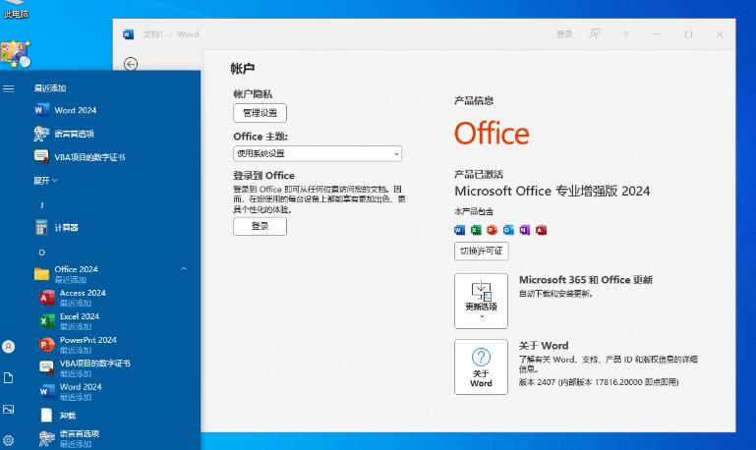This screenshot has width=756, height=450.
Task: Click the 管理设置 privacy button
Action: (260, 113)
